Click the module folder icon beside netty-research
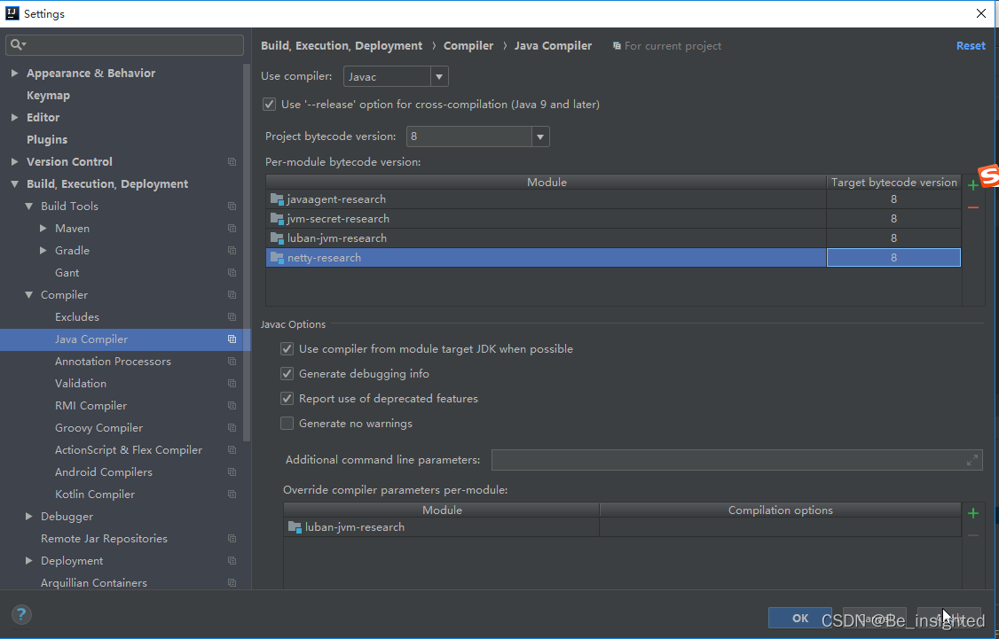 275,257
